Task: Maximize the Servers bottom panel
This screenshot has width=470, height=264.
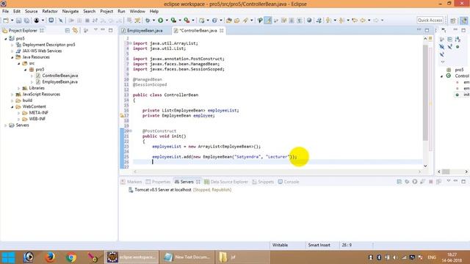Action: 463,181
